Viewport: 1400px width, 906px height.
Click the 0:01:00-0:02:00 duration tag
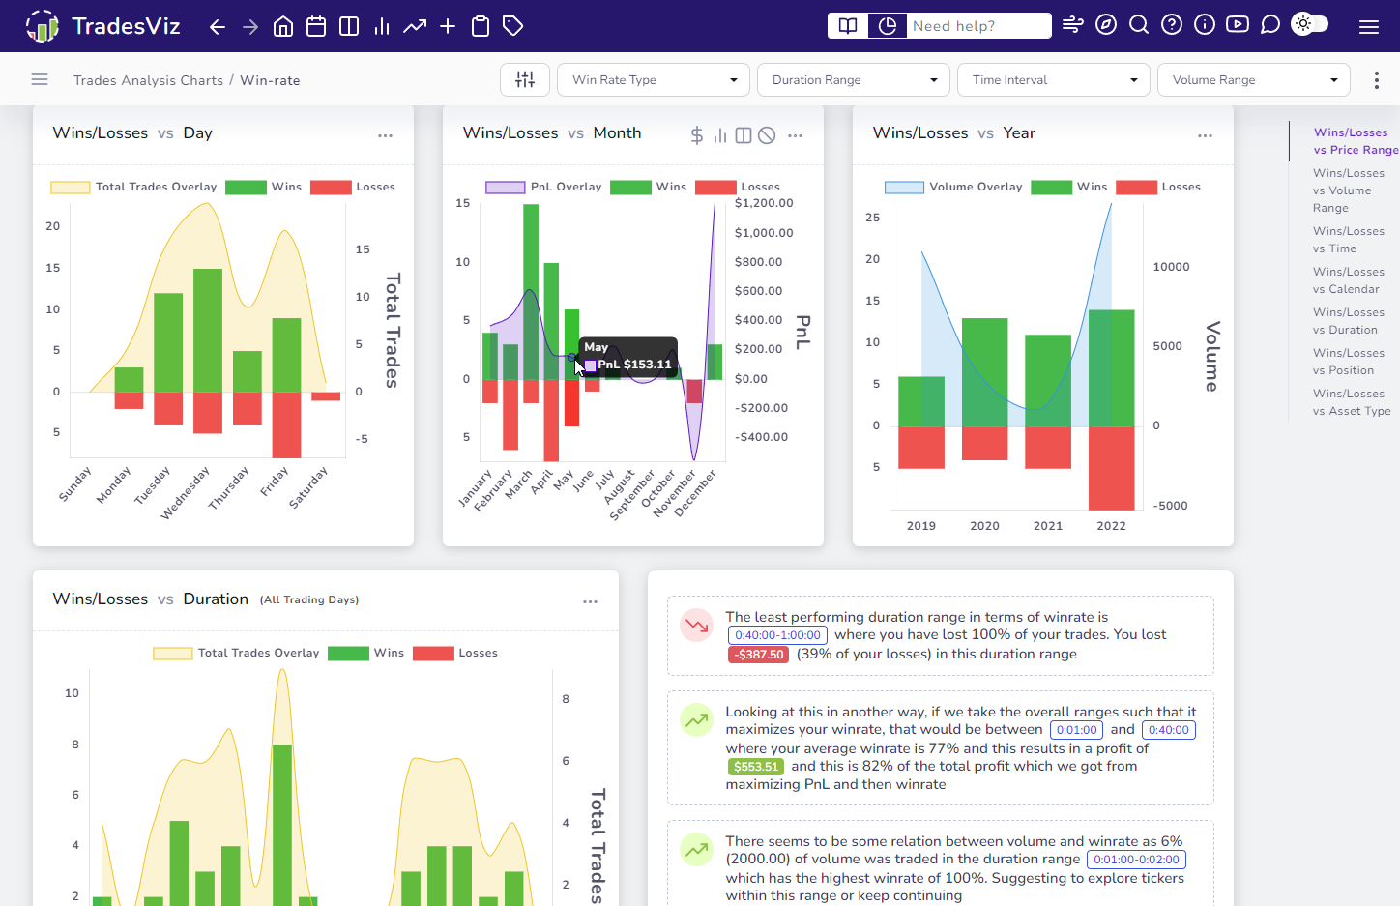(x=1136, y=860)
